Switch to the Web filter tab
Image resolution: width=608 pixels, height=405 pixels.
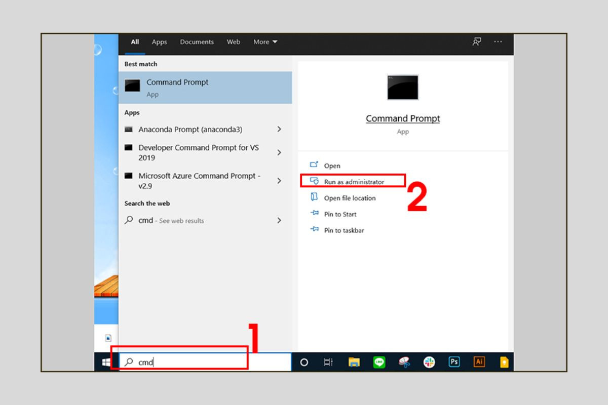[x=234, y=42]
